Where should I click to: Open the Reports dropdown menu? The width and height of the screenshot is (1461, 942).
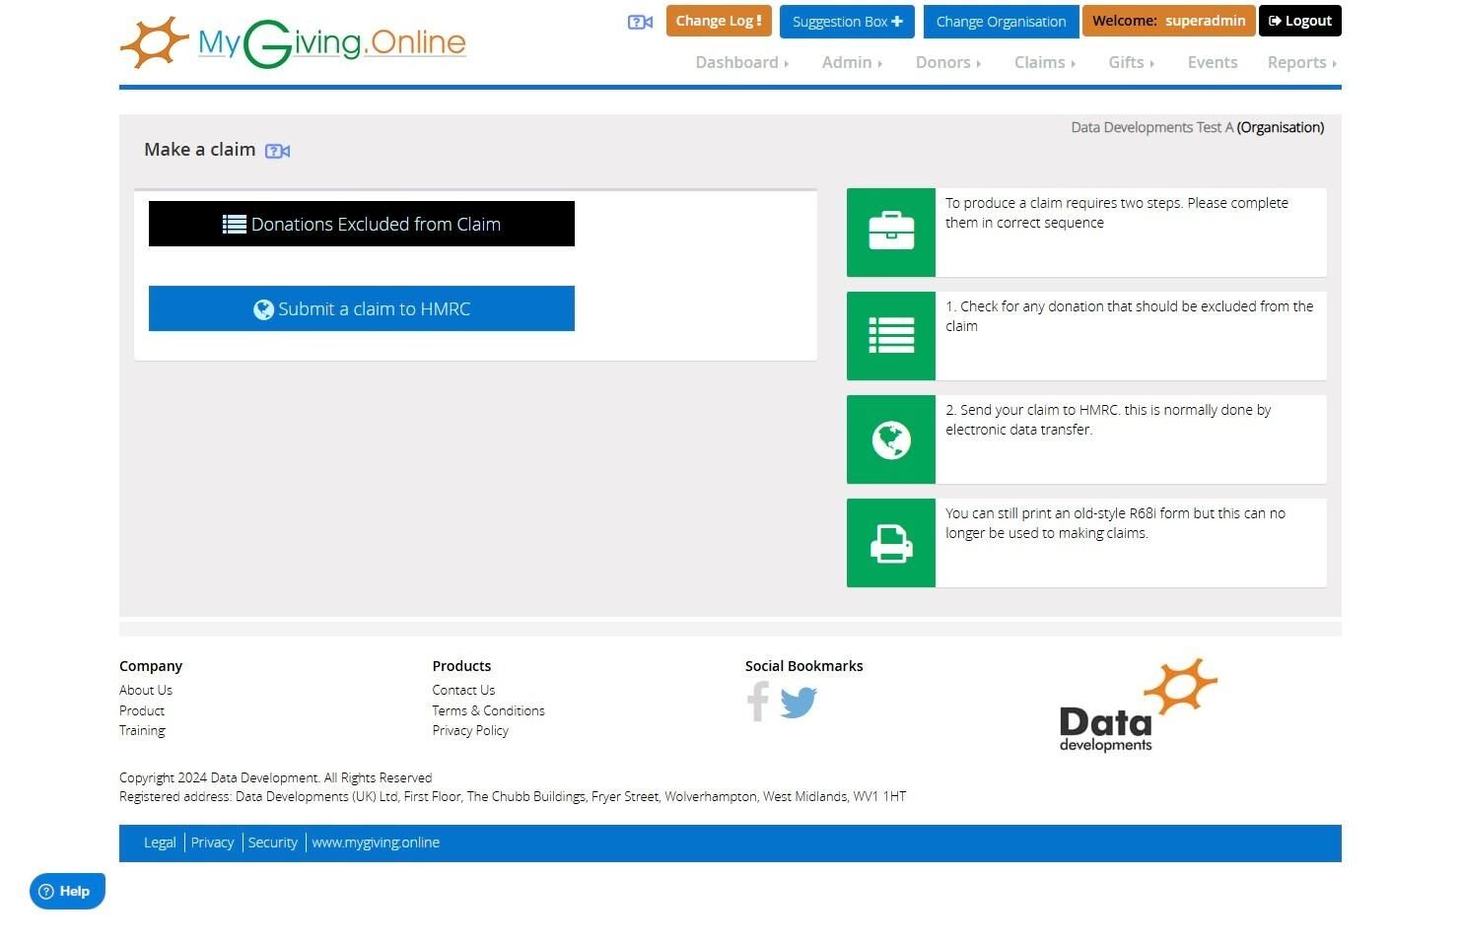click(x=1301, y=62)
